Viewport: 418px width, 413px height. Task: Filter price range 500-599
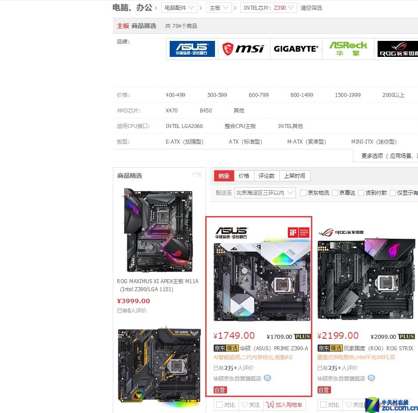point(217,95)
